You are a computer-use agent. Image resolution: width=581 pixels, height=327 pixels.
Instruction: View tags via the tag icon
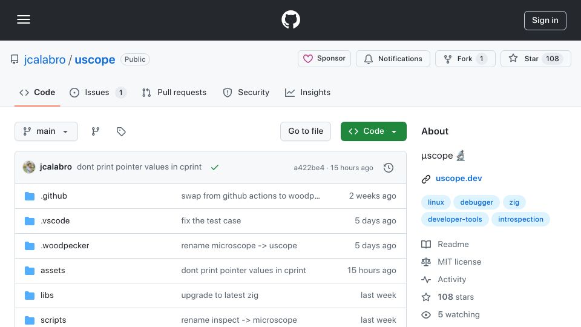[x=121, y=131]
